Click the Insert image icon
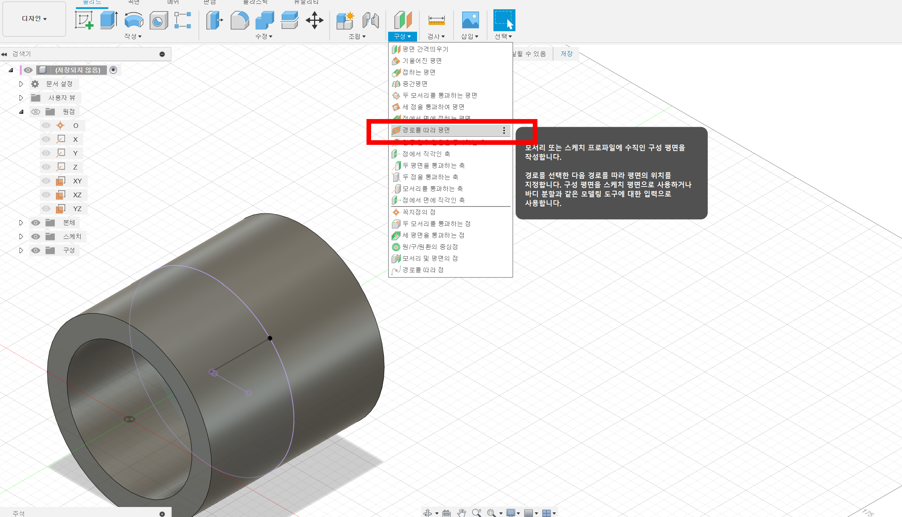 pos(470,20)
